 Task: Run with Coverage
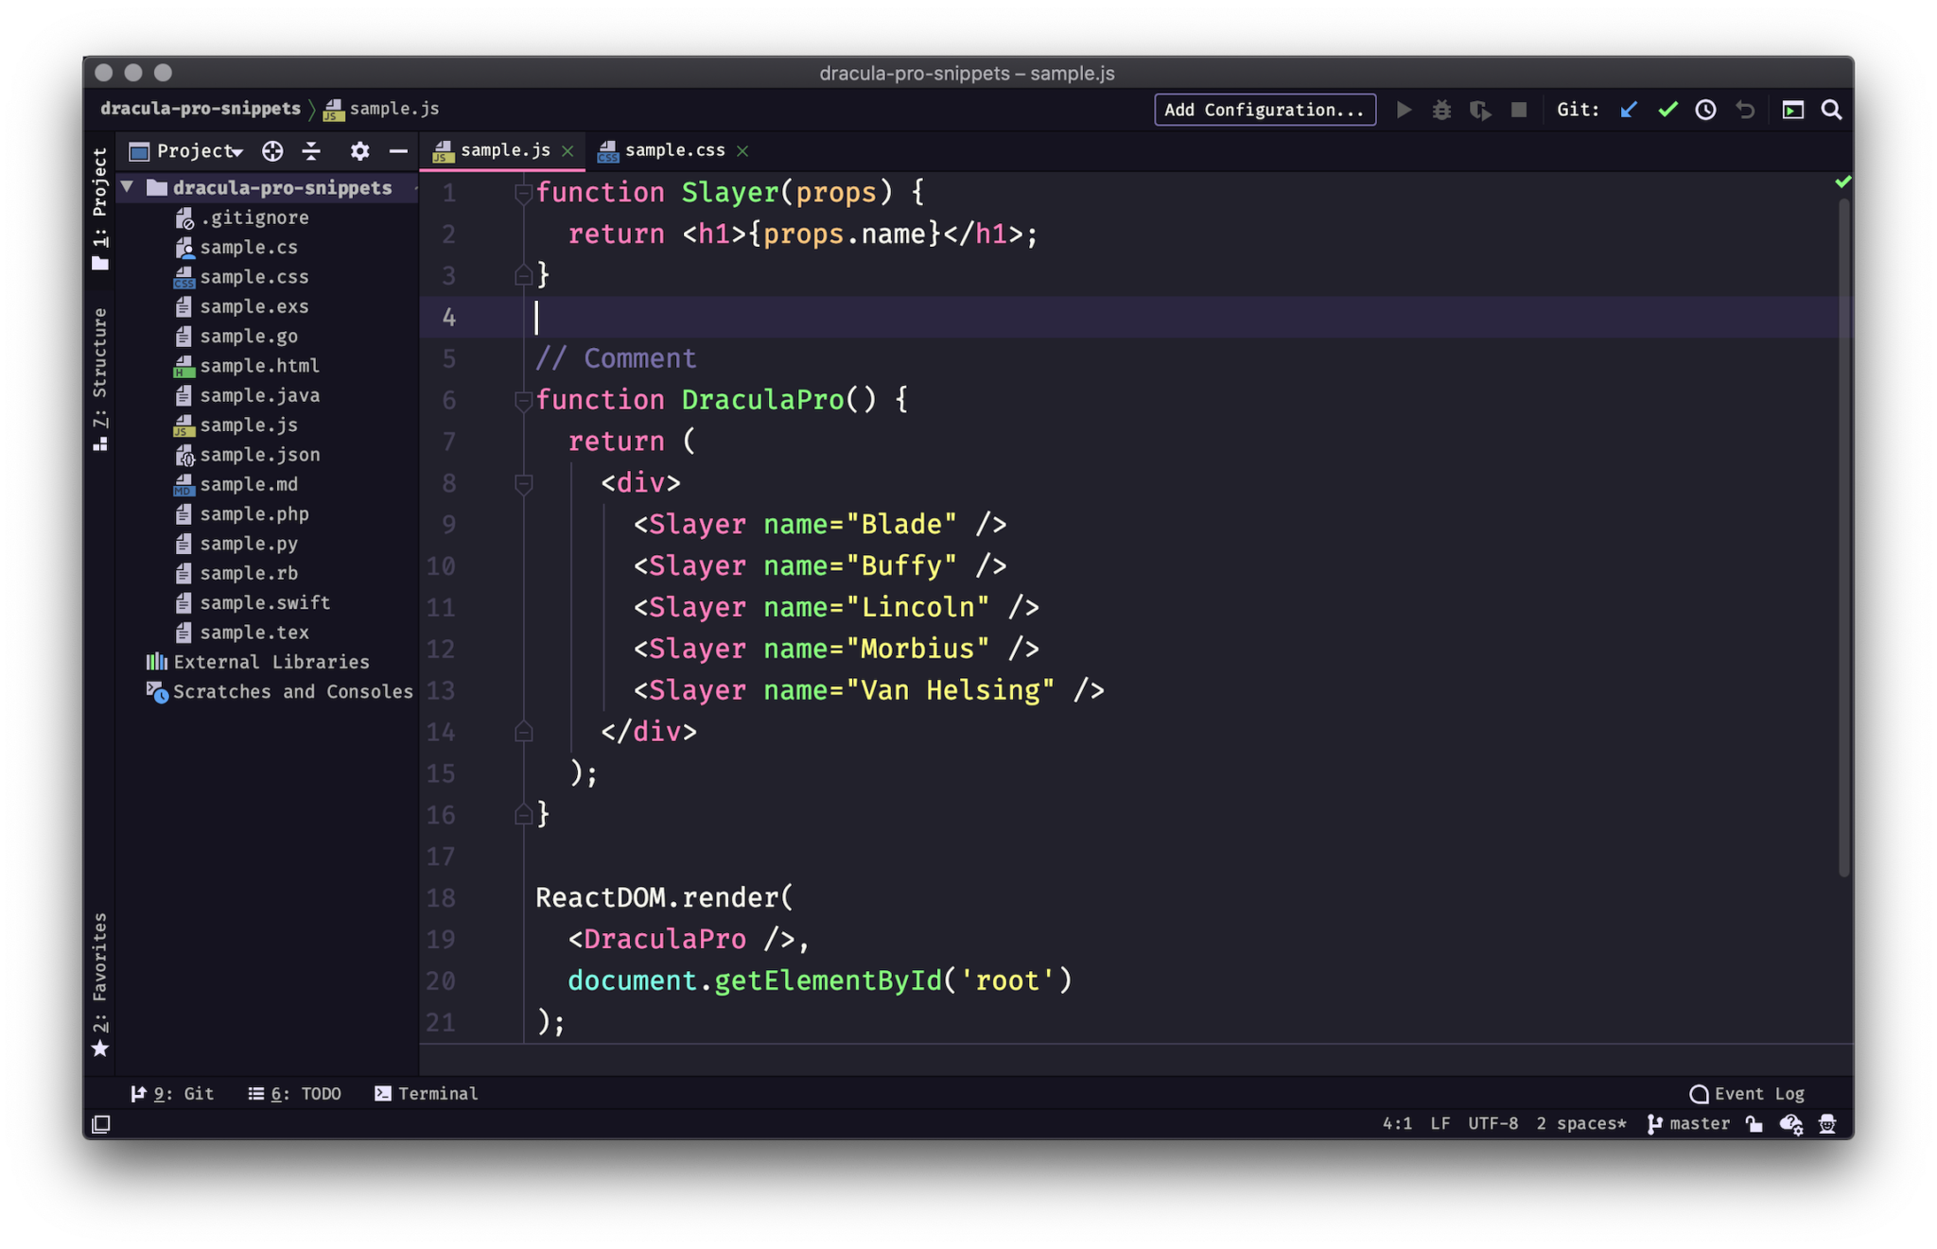click(x=1480, y=110)
